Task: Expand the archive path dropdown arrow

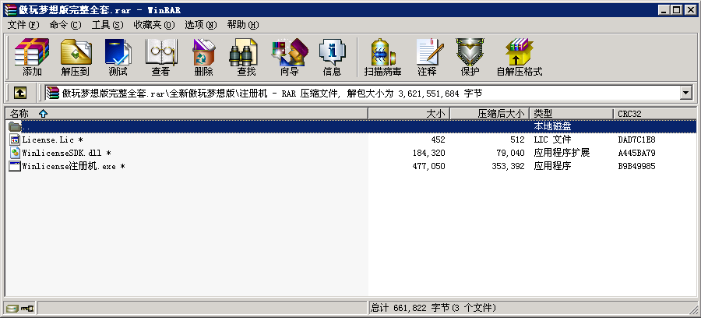Action: point(686,93)
